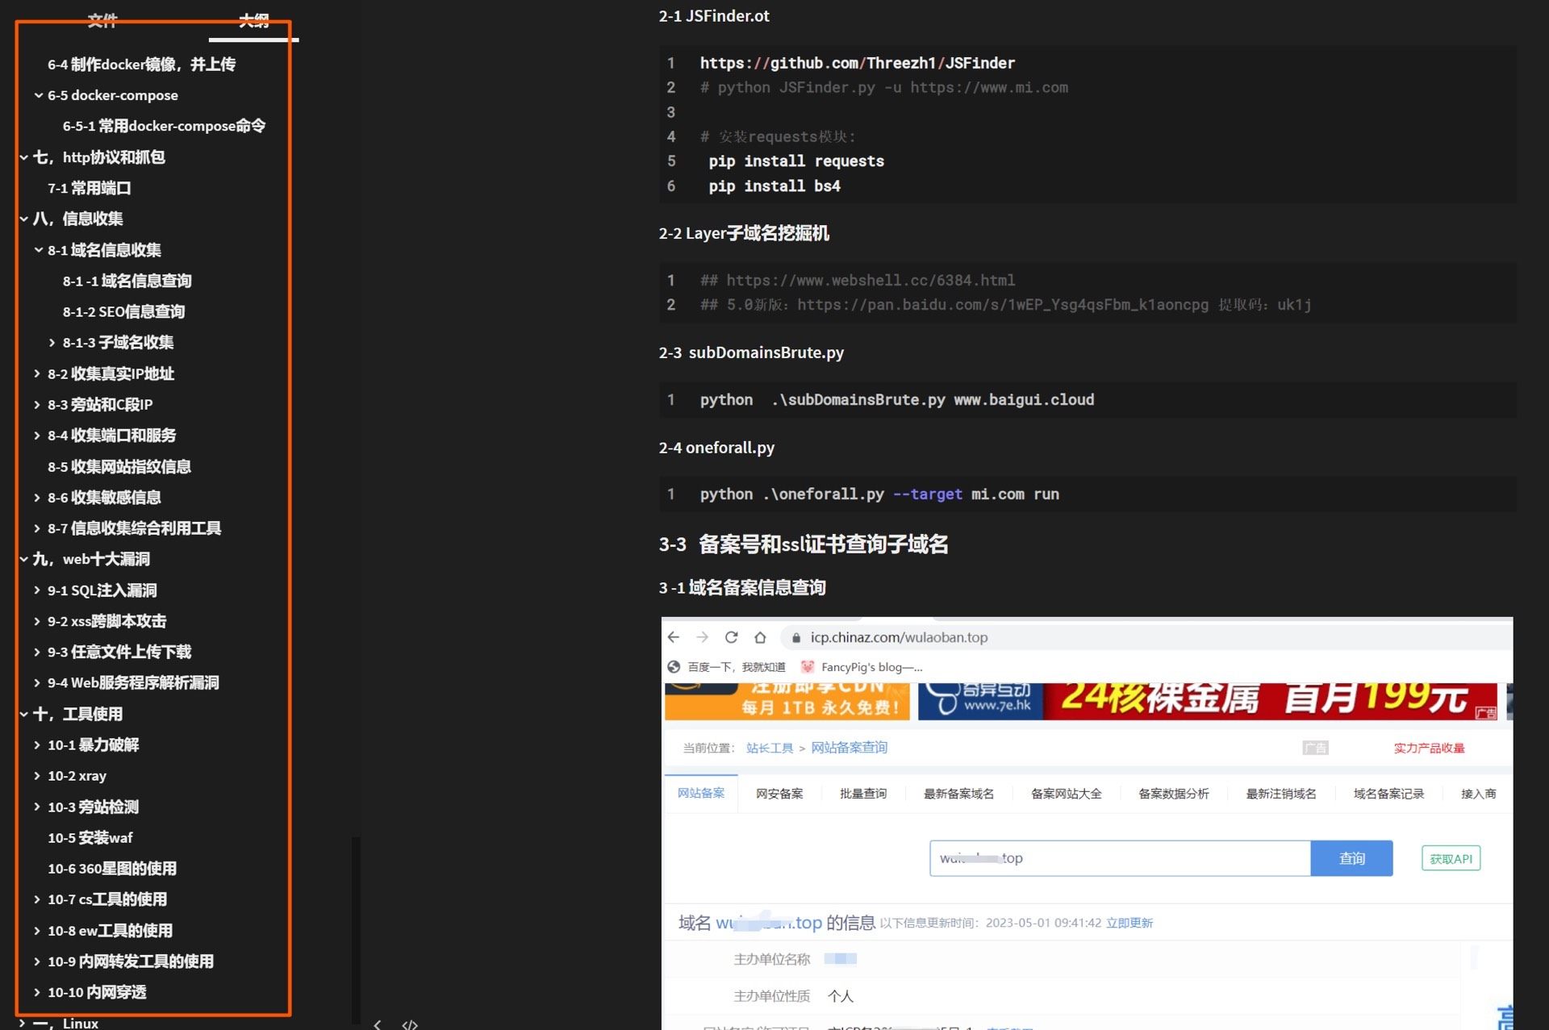
Task: Expand the 9-1 SQL注入漏洞 outline item
Action: click(37, 590)
